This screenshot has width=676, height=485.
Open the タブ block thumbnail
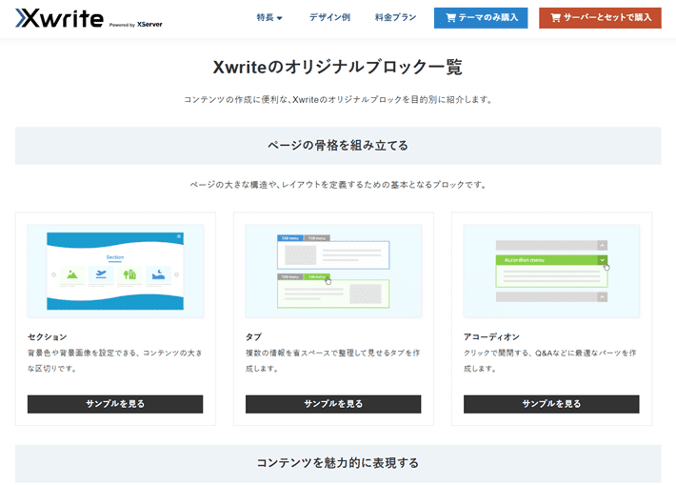(x=333, y=271)
